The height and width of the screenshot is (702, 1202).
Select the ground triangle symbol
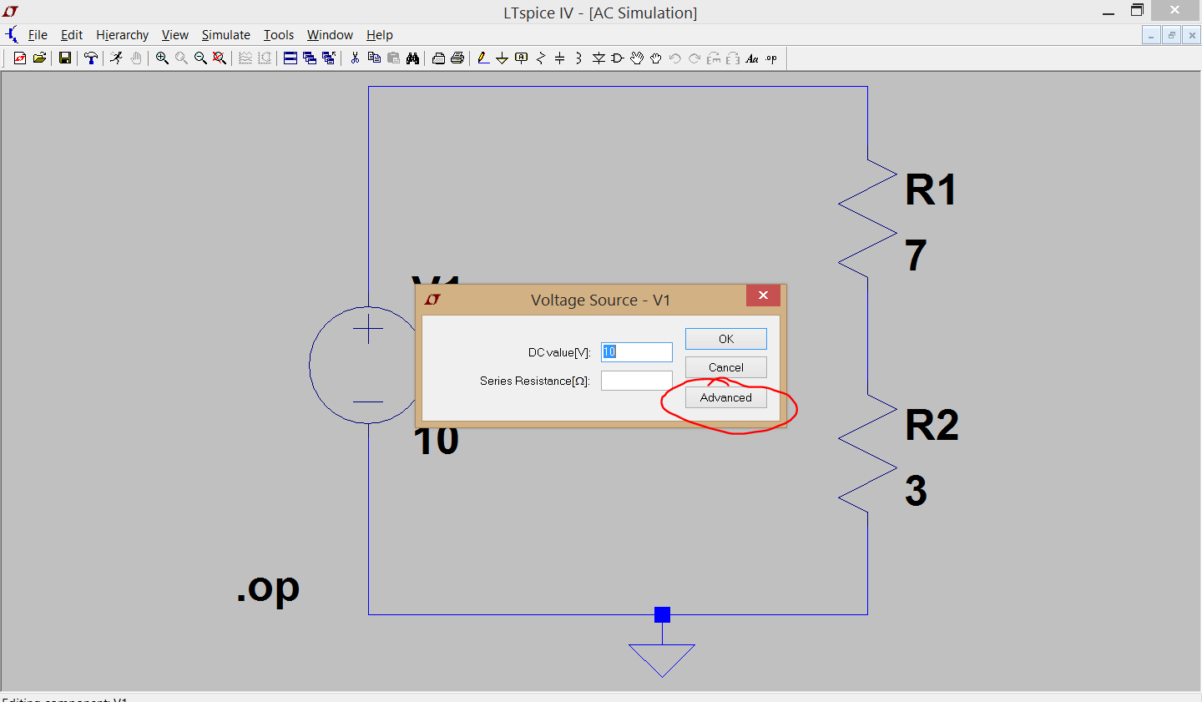(662, 660)
